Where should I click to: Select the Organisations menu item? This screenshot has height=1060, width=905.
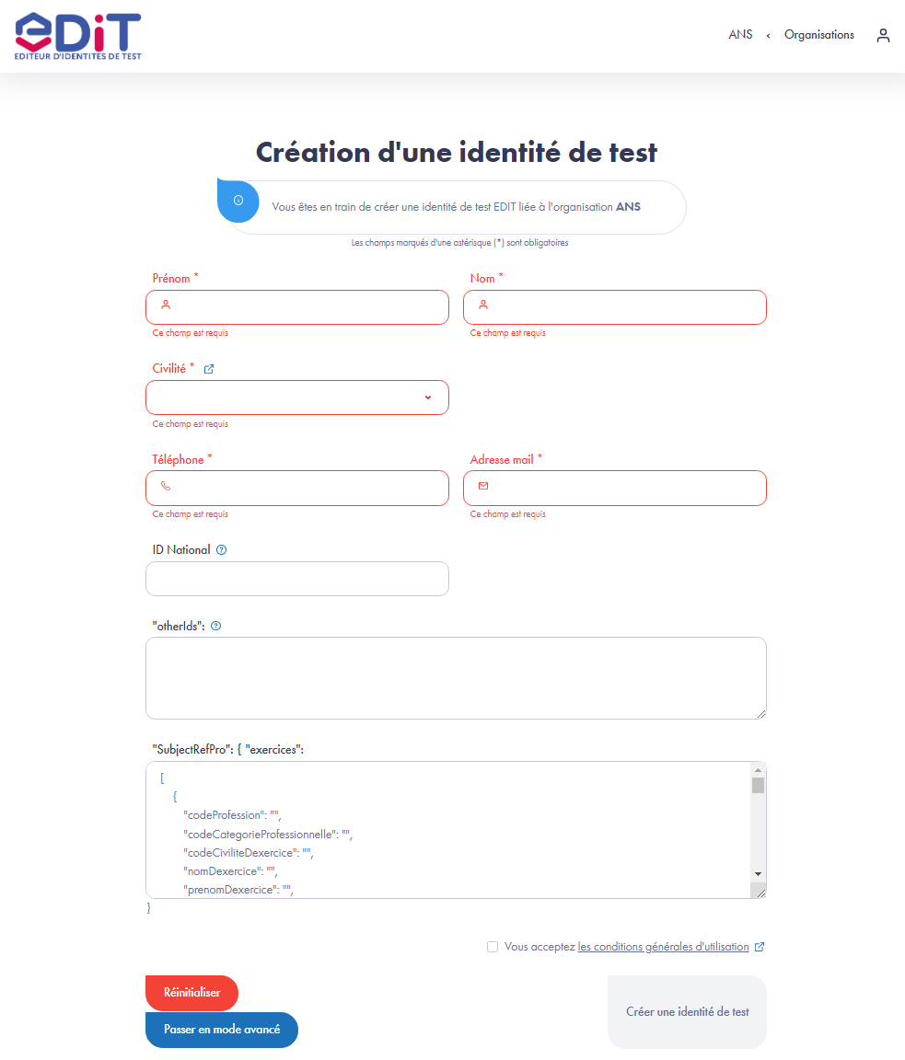coord(818,34)
